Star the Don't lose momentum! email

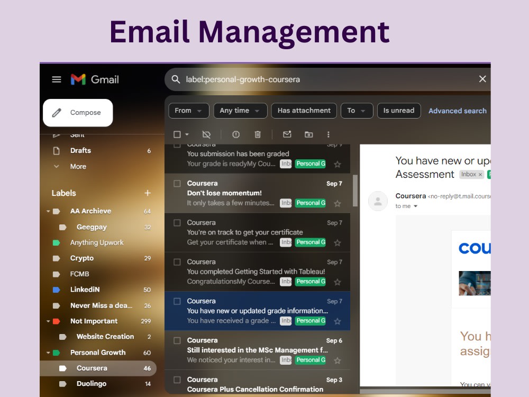click(338, 204)
